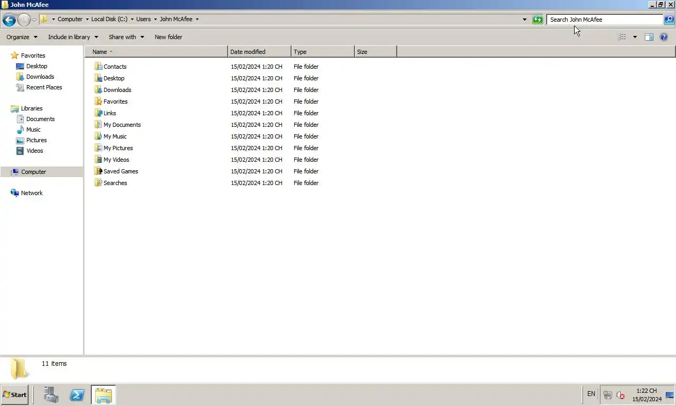Open Server Manager from the taskbar
The image size is (676, 406).
pos(51,395)
